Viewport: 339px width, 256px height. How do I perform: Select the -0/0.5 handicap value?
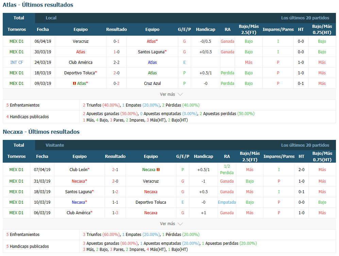[206, 41]
